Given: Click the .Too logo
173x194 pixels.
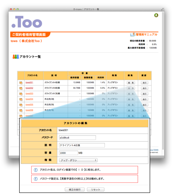Looking at the screenshot, I should coord(27,21).
